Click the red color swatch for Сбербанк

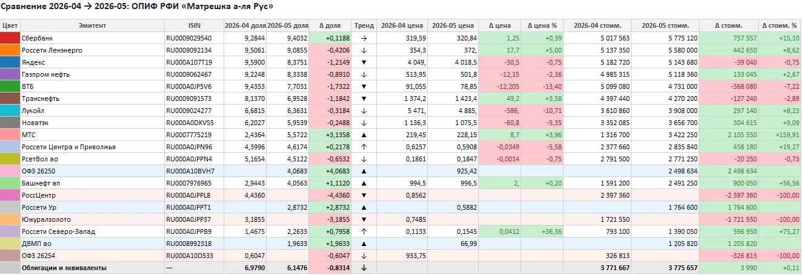coord(10,37)
